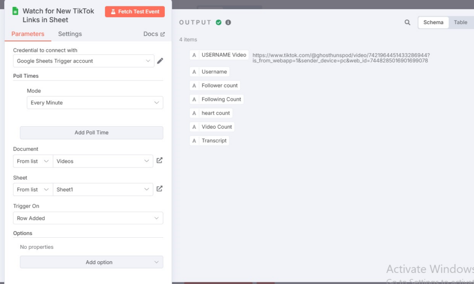Click the type icon beside heart count
The image size is (474, 284).
[194, 113]
